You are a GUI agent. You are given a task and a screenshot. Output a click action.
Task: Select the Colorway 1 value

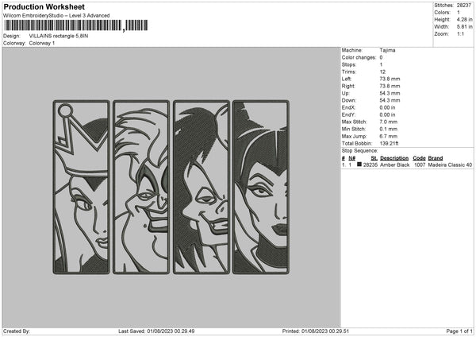point(42,43)
